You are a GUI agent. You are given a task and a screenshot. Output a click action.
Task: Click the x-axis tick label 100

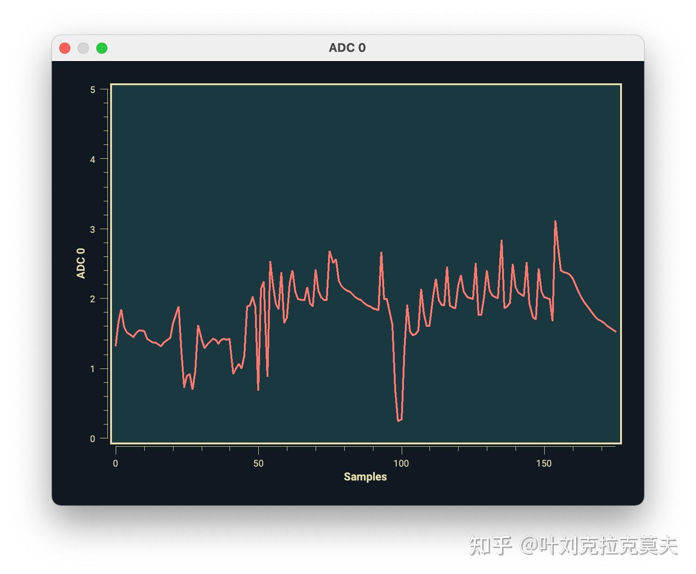tap(401, 463)
